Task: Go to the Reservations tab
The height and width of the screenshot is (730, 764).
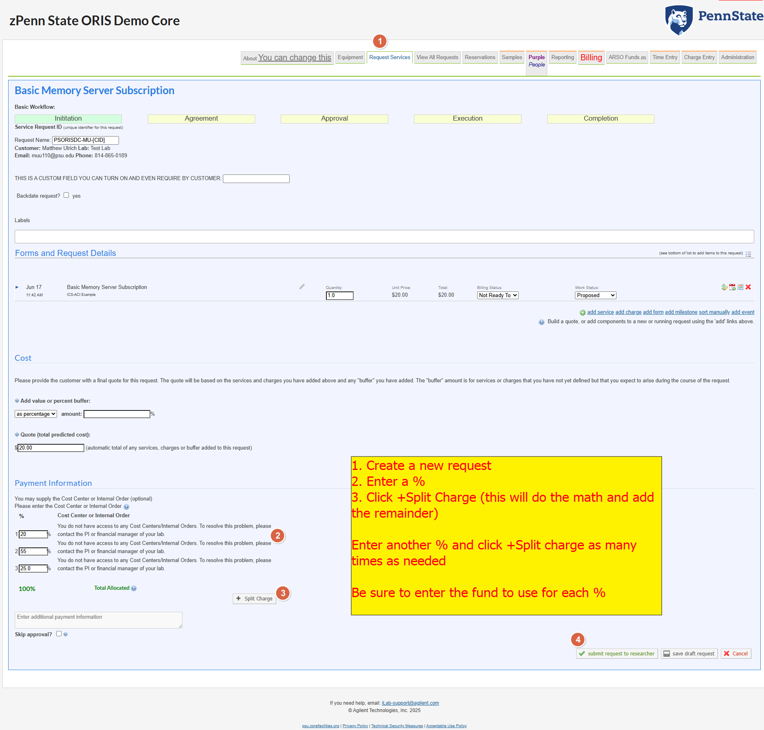Action: coord(480,57)
